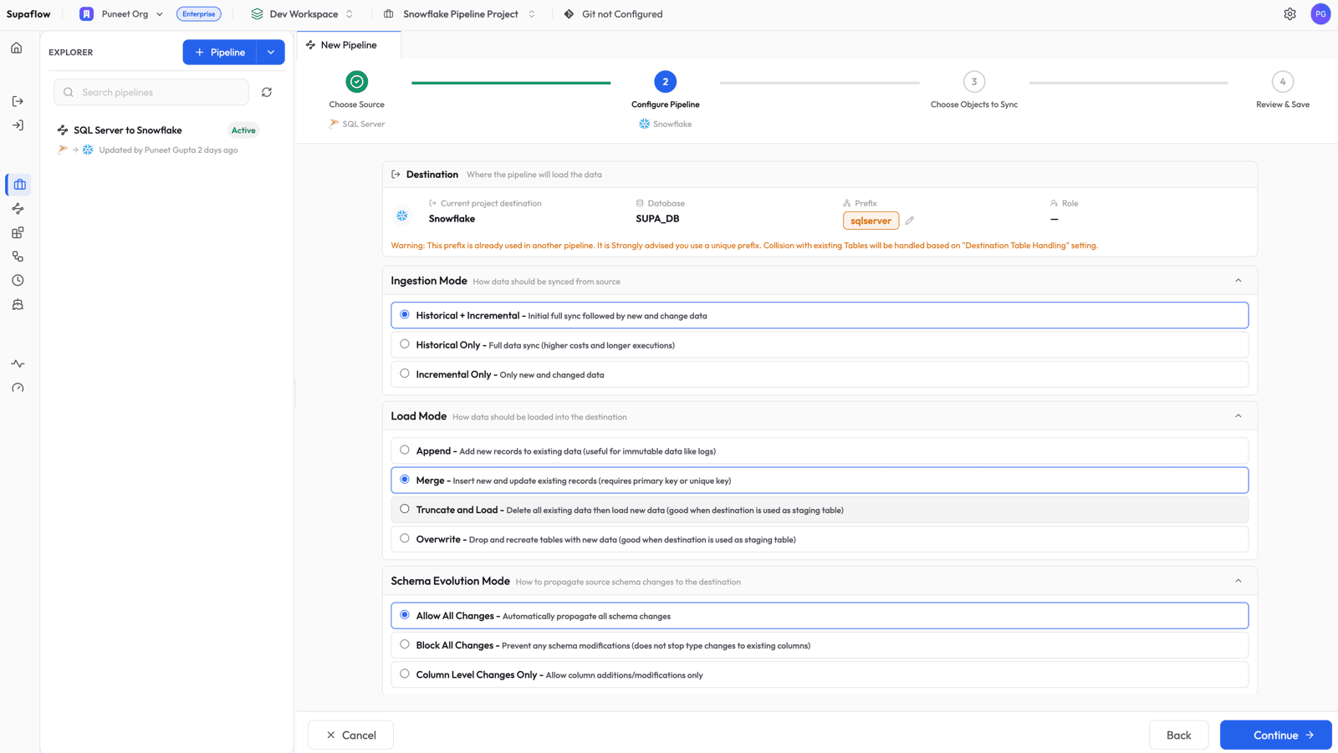Select the Overwrite load mode
This screenshot has height=753, width=1338.
tap(405, 538)
